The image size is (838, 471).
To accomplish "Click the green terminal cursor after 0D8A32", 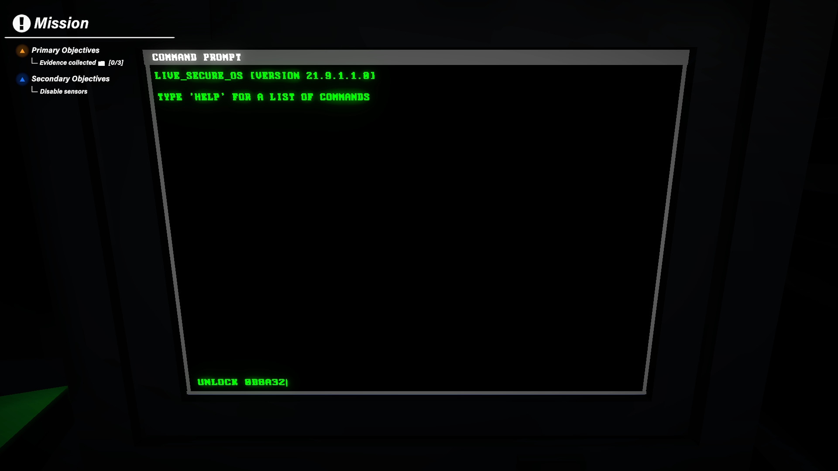I will tap(287, 382).
